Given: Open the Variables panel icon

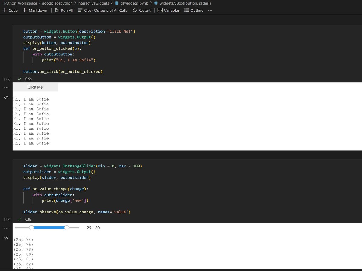Looking at the screenshot, I should click(160, 10).
